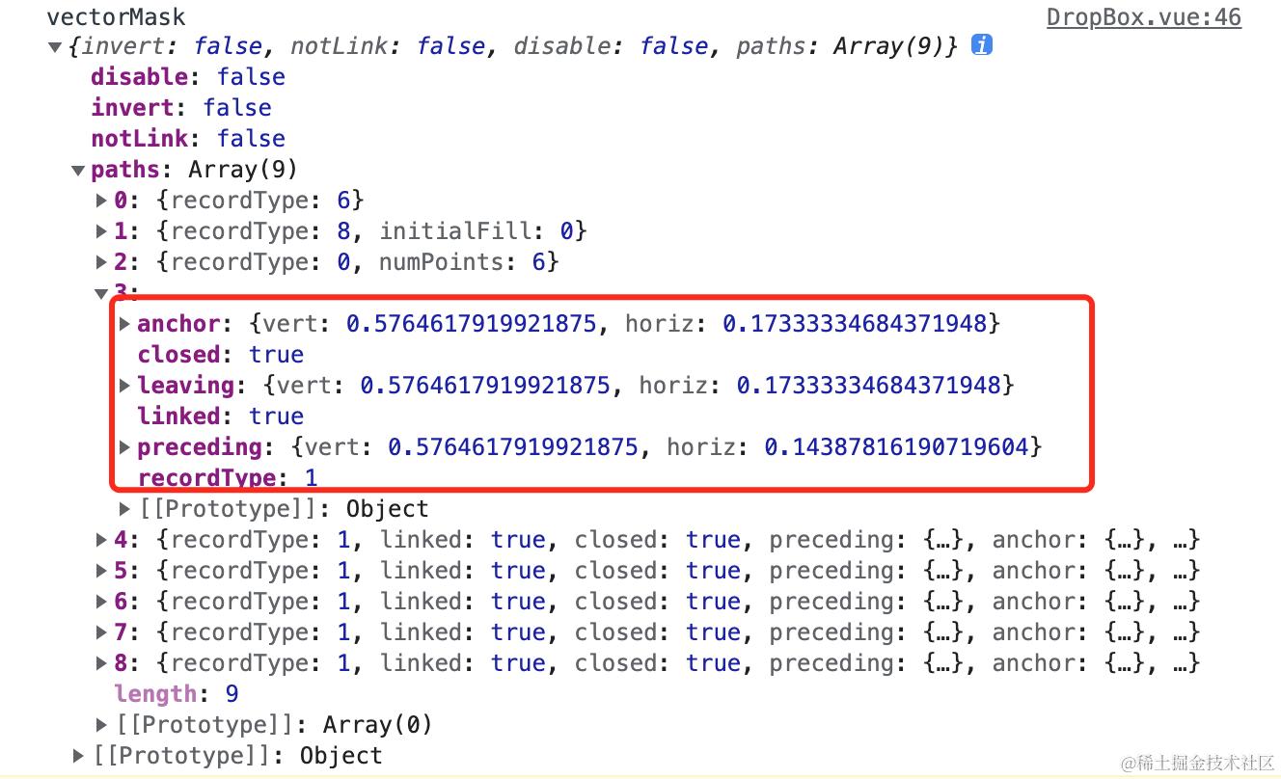
Task: Expand item 3's [[Prototype]]: Object
Action: click(x=124, y=508)
